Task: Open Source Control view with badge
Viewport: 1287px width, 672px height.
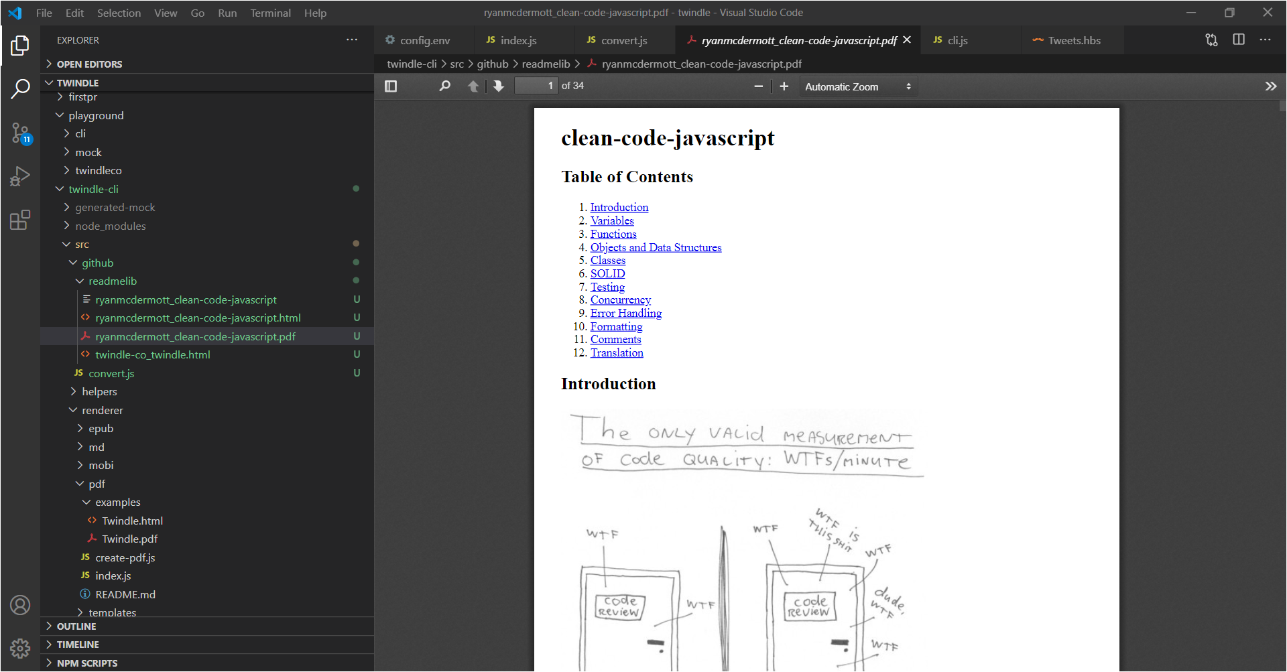Action: tap(20, 133)
